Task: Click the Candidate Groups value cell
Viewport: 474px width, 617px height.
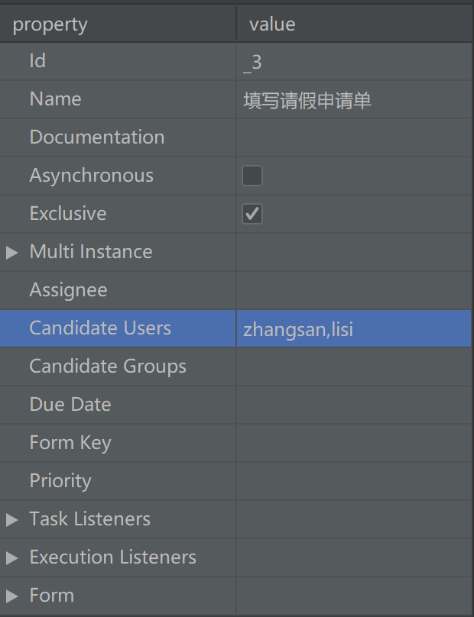Action: (x=354, y=367)
